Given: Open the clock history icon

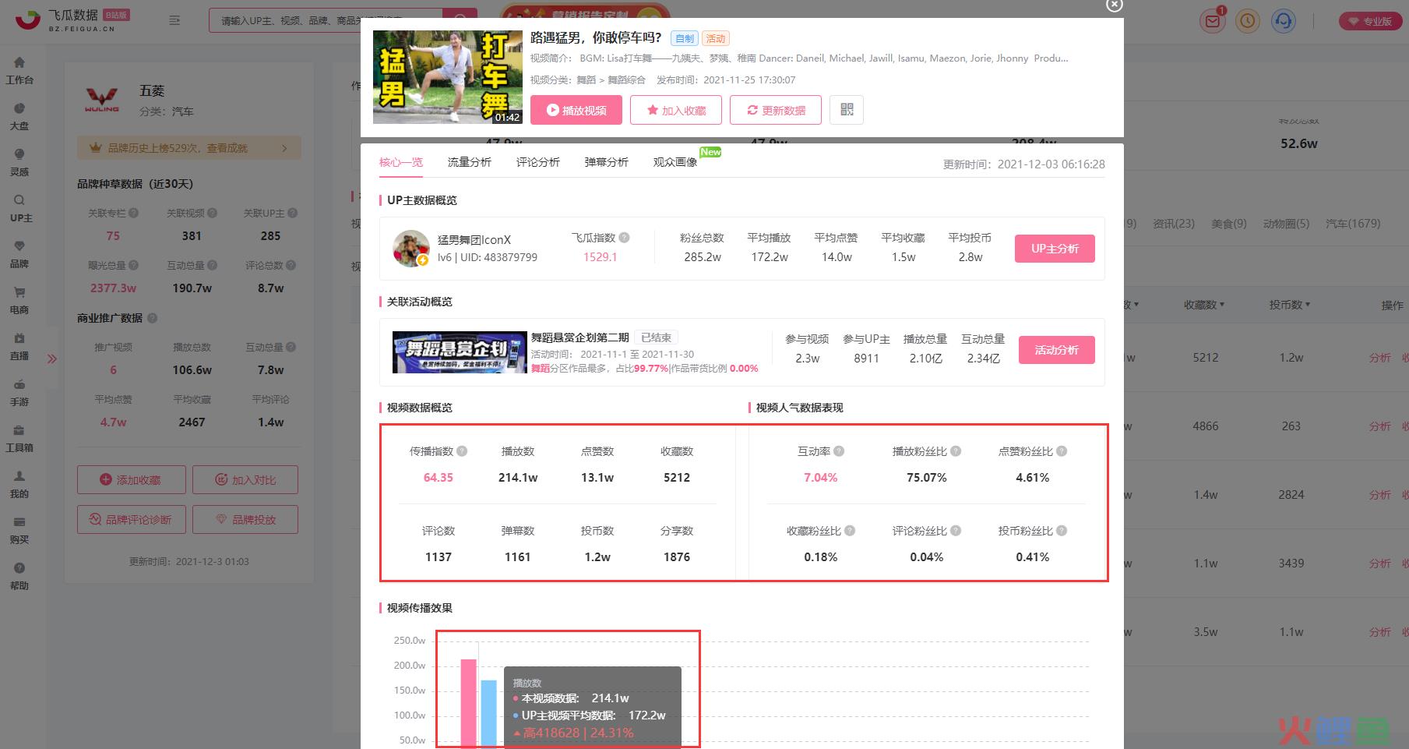Looking at the screenshot, I should point(1248,21).
